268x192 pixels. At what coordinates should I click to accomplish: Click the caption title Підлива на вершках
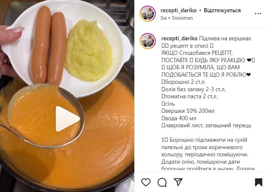click(225, 38)
